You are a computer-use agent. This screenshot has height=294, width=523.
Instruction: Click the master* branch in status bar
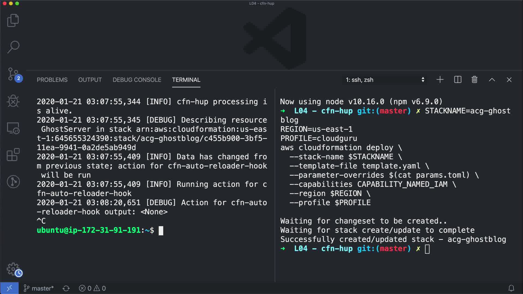click(39, 288)
